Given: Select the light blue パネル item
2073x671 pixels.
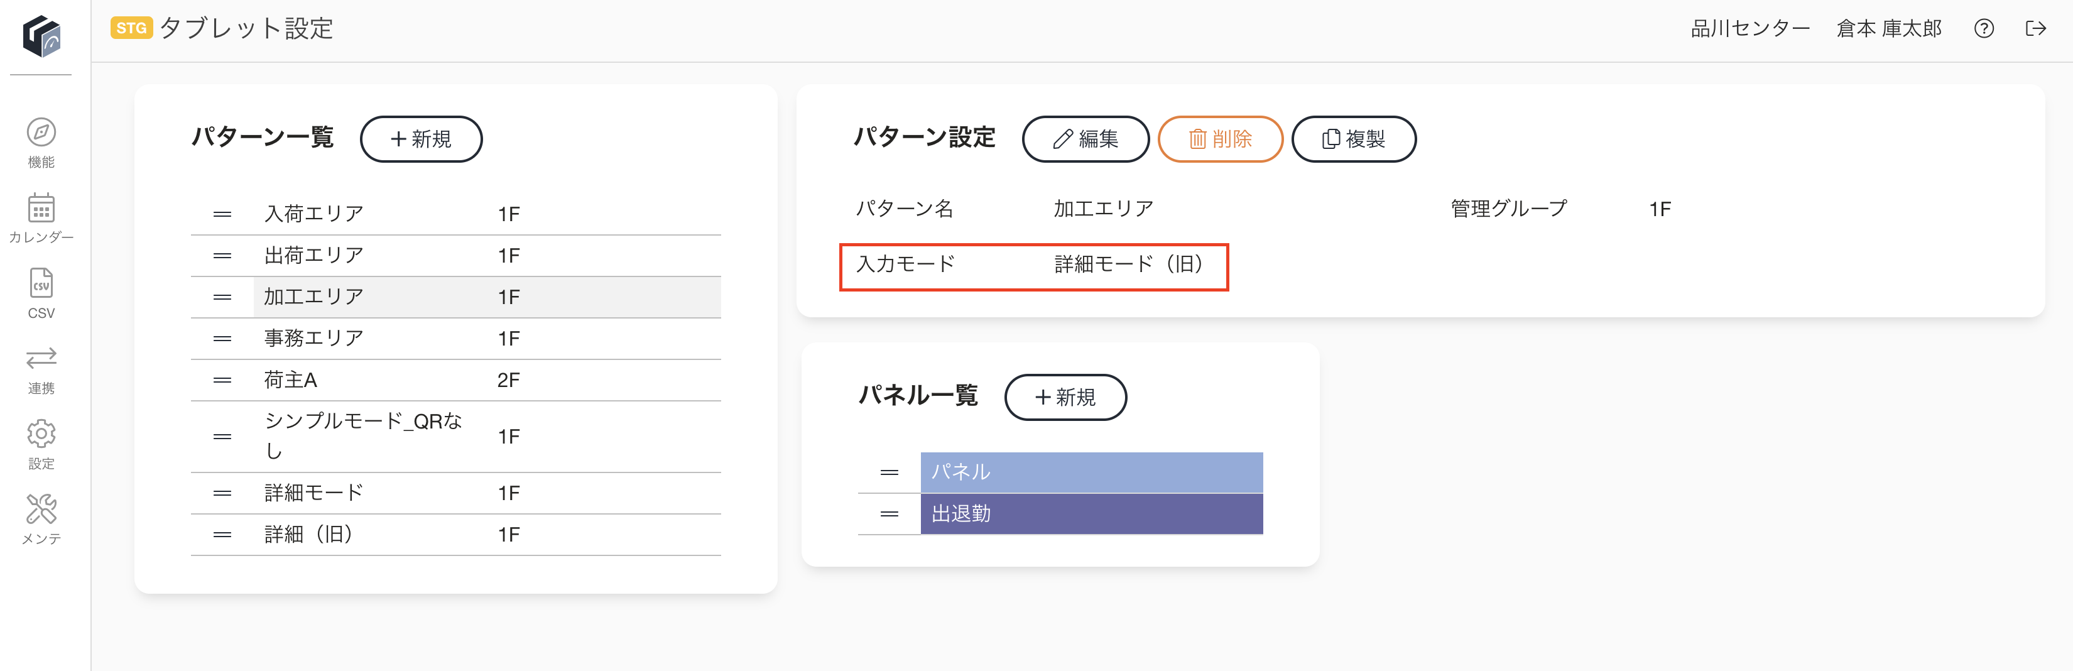Looking at the screenshot, I should (x=1091, y=472).
